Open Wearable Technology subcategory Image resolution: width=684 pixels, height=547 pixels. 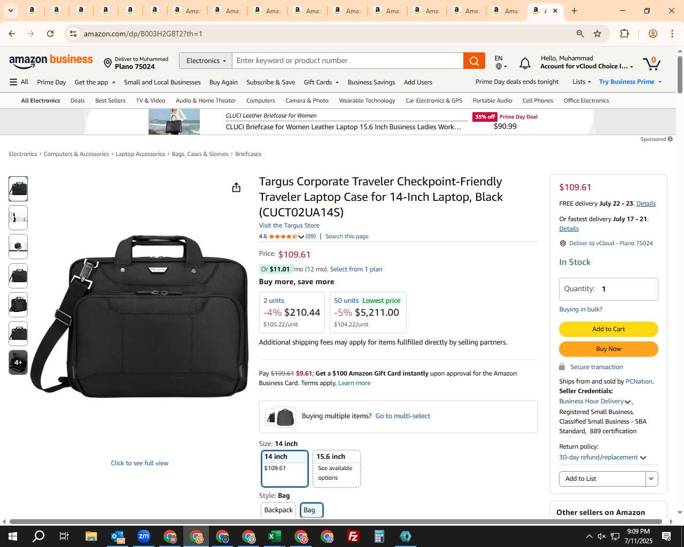tap(367, 100)
